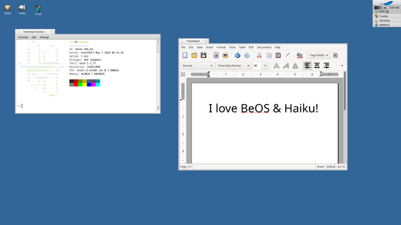
Task: Enable right alignment in AbiWord
Action: (x=326, y=66)
